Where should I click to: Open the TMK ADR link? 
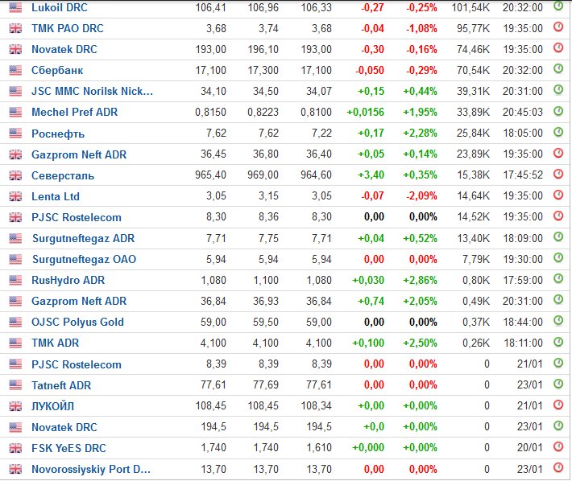[x=55, y=343]
